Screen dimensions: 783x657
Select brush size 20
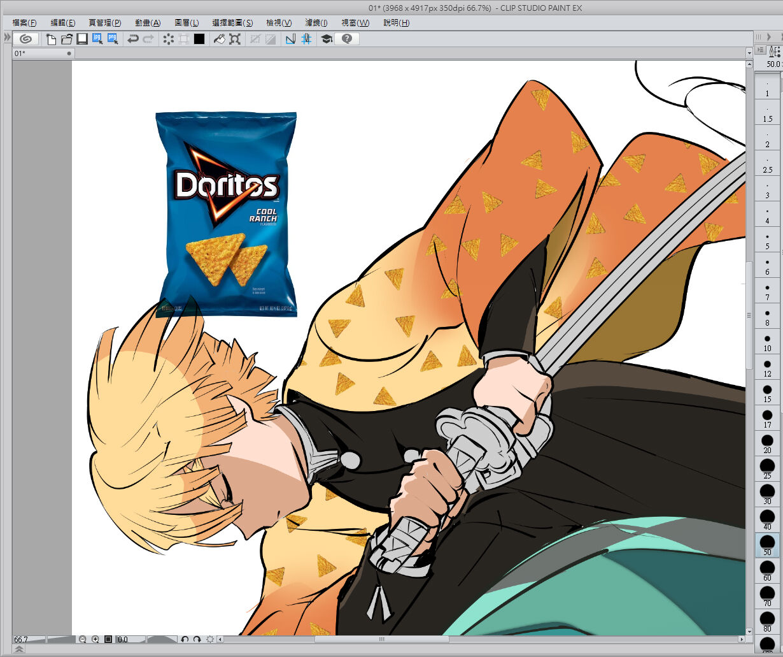point(768,444)
